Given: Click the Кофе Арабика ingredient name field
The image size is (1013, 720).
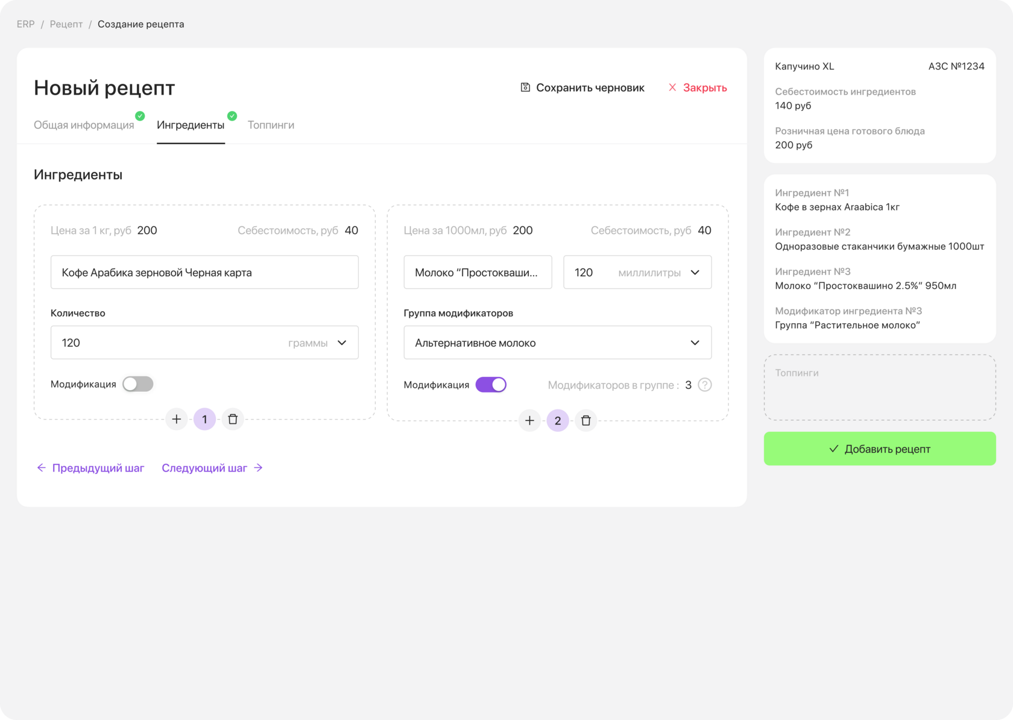Looking at the screenshot, I should [204, 273].
